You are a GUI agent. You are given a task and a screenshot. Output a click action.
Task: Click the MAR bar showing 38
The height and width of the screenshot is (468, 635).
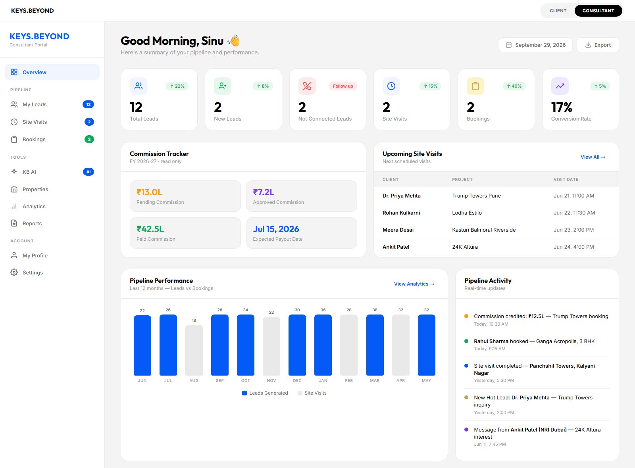point(375,345)
